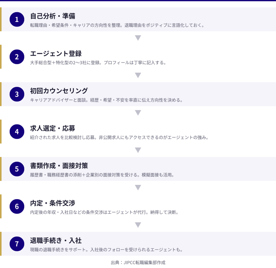Select the number 3 circle badge
Viewport: 276px width, 268px height.
coord(17,94)
